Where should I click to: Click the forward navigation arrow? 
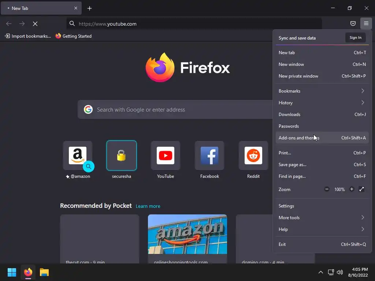pyautogui.click(x=22, y=24)
